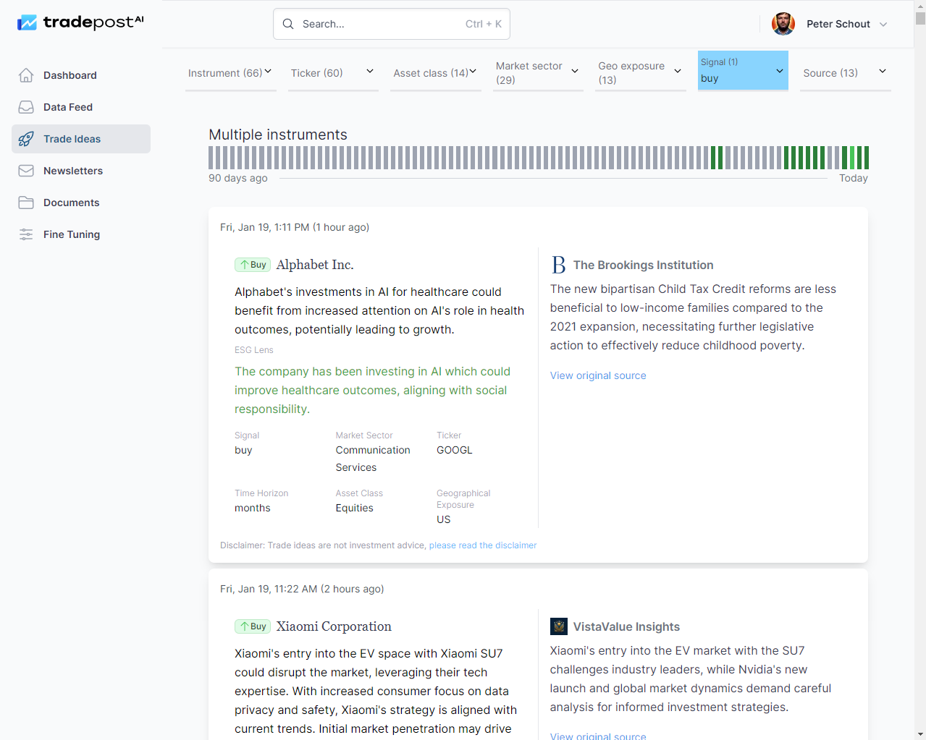Open the Asset class (14) dropdown
Screen dimensions: 926x740
click(436, 72)
